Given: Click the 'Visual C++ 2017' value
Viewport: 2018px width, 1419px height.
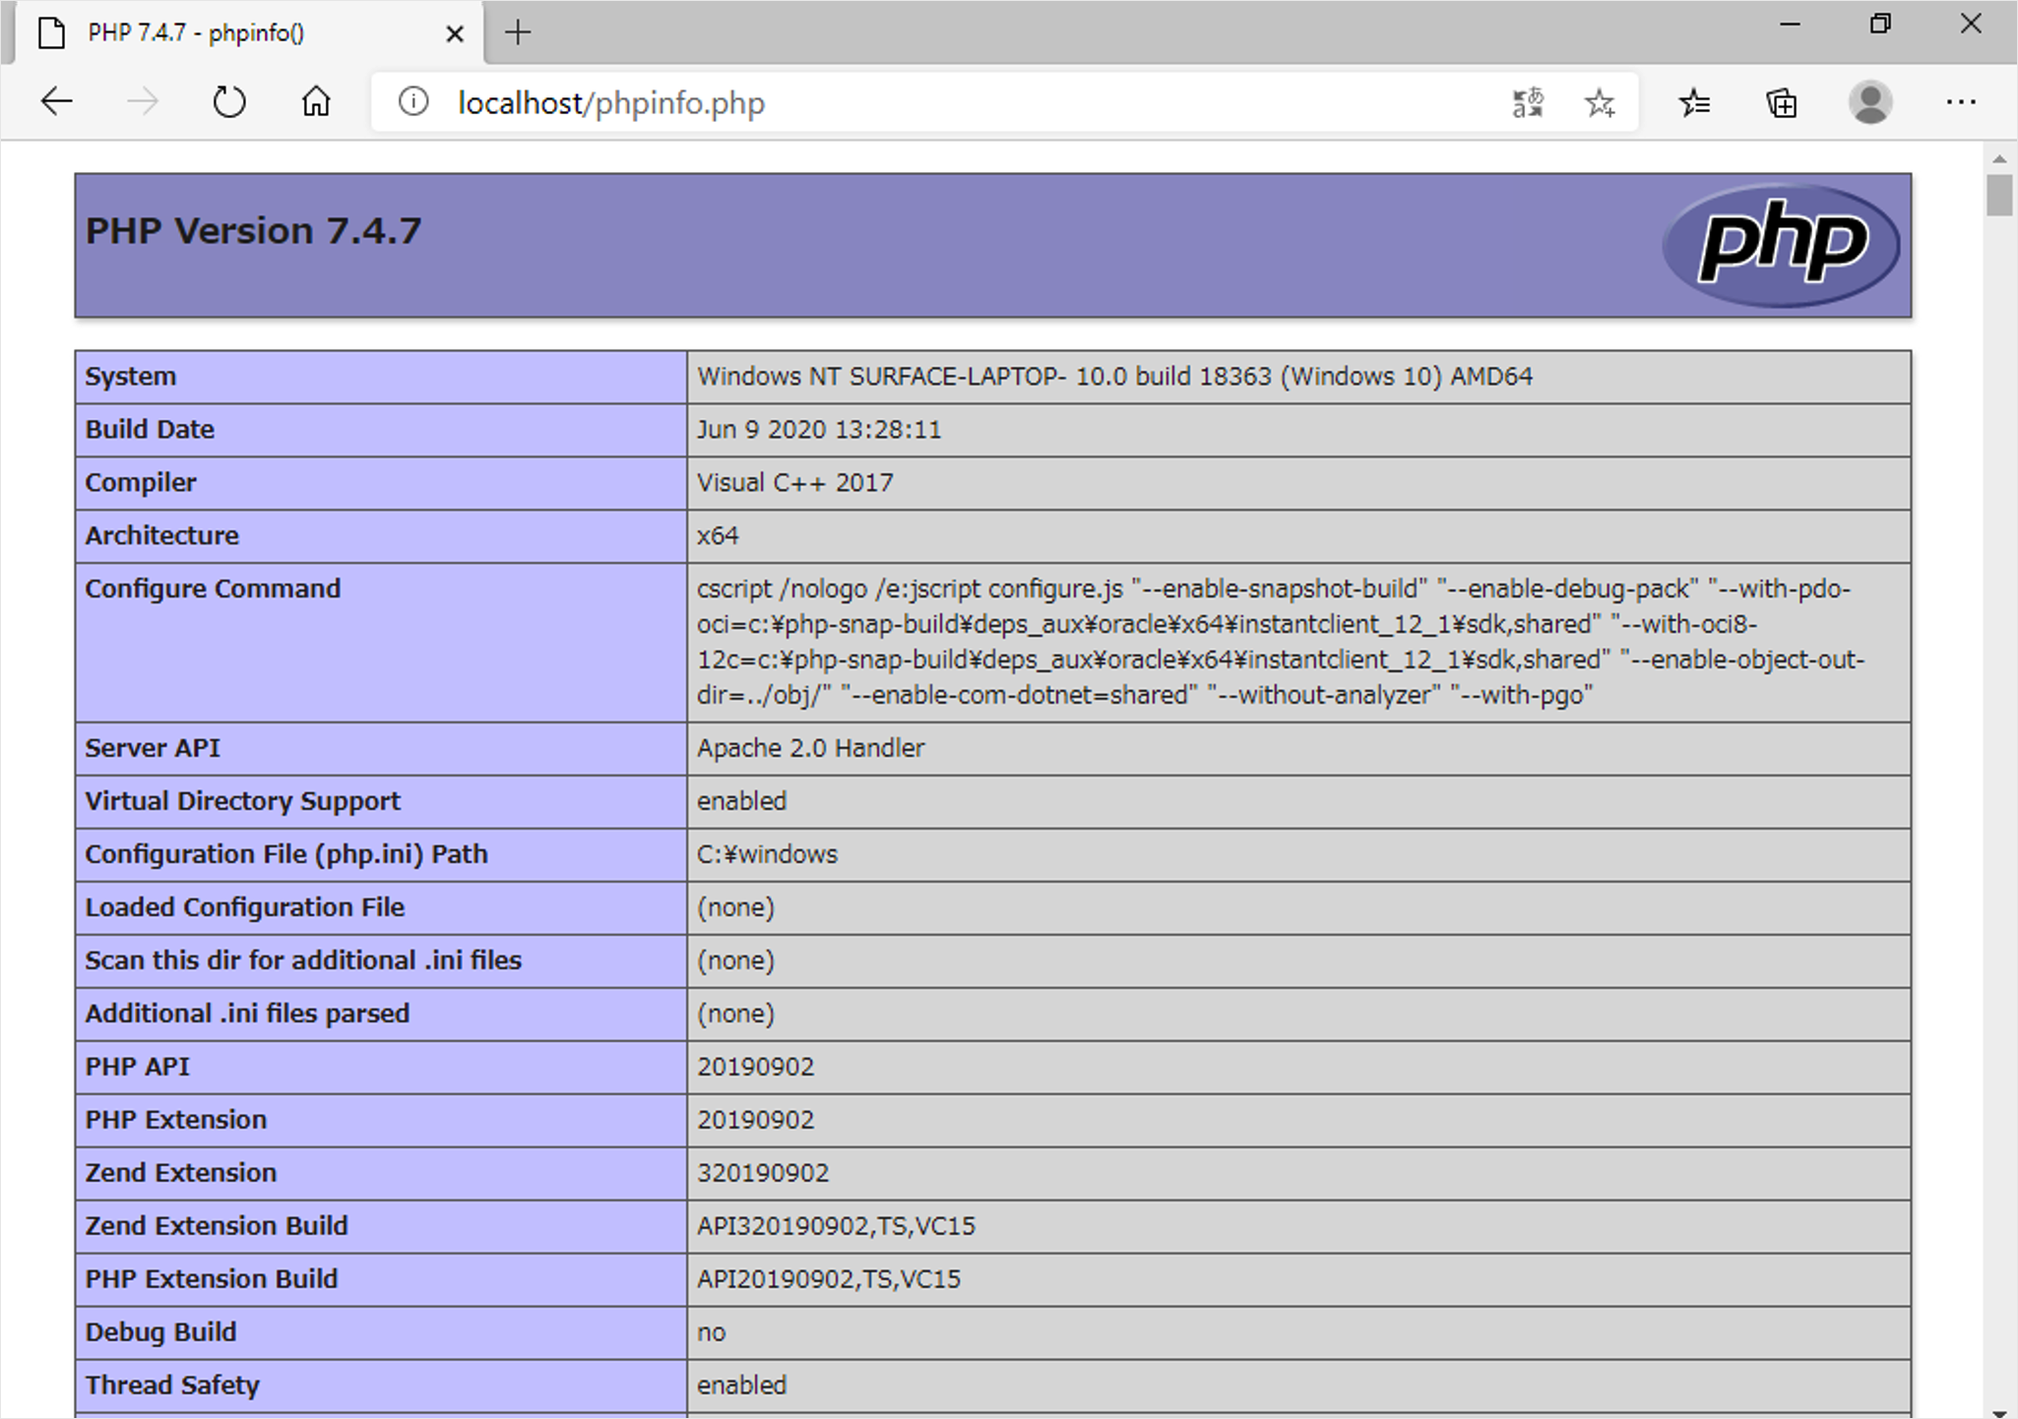Looking at the screenshot, I should tap(795, 483).
